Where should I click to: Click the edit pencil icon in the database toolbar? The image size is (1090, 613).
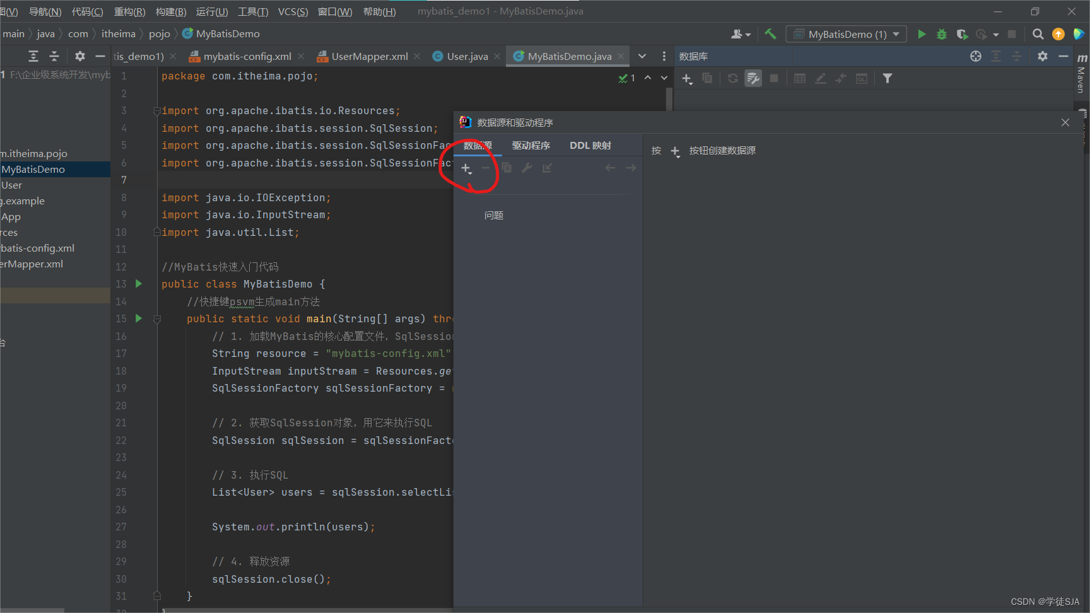821,78
